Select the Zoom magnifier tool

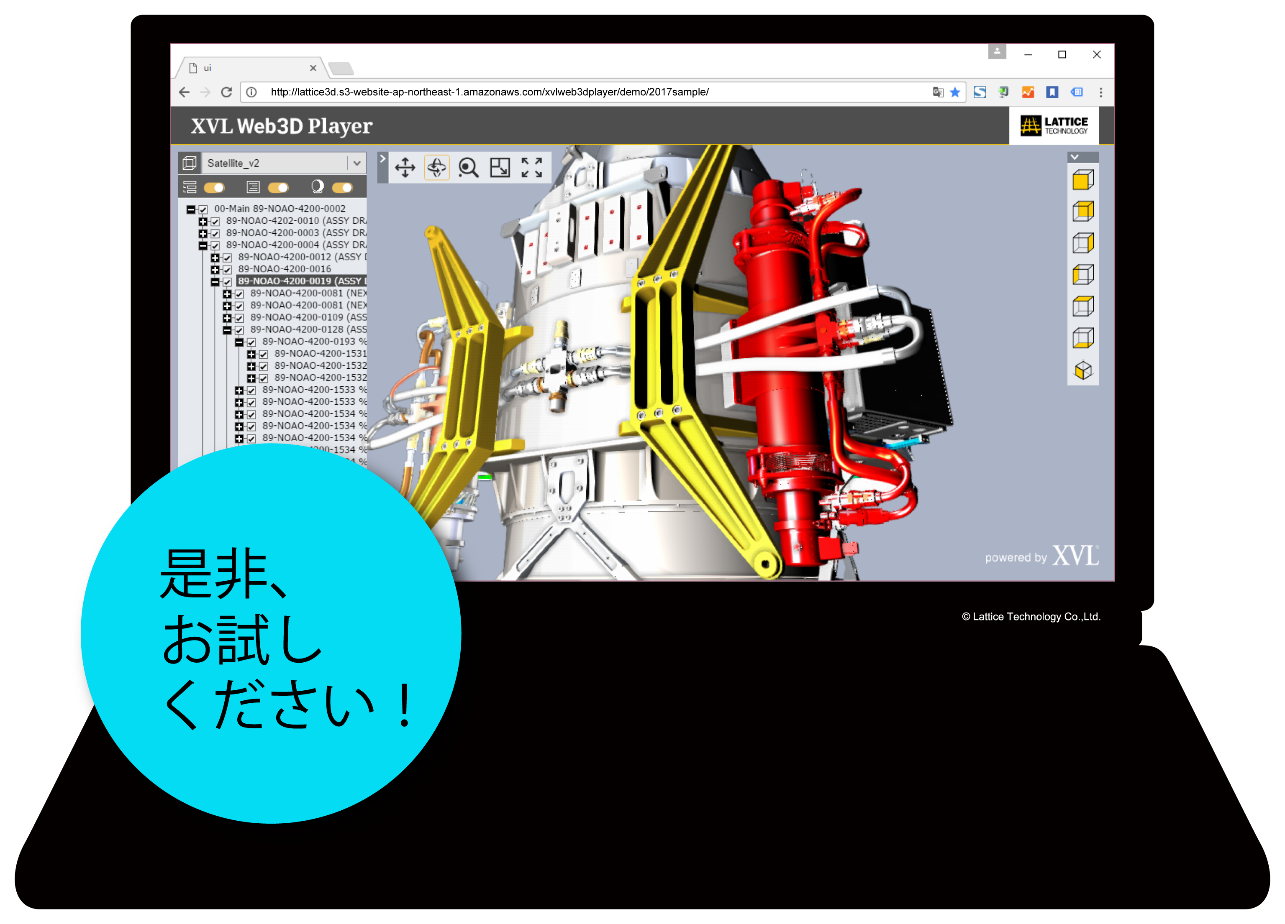click(x=469, y=168)
